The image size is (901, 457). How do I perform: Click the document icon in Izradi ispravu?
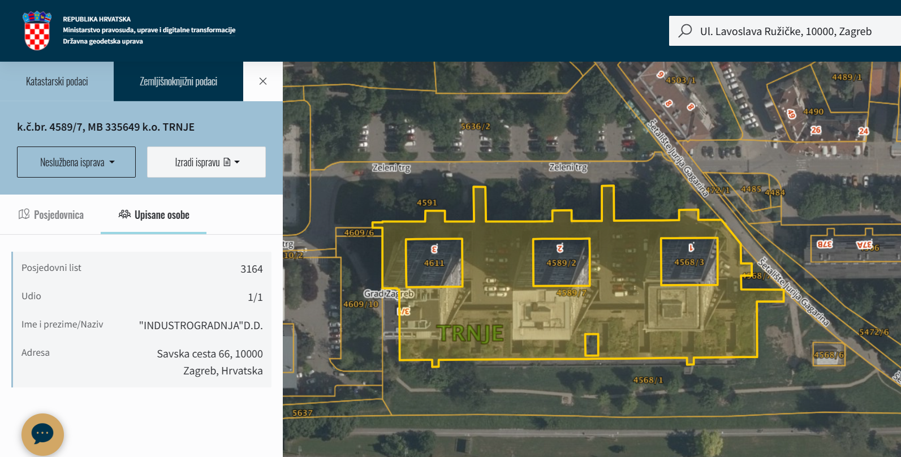[227, 162]
